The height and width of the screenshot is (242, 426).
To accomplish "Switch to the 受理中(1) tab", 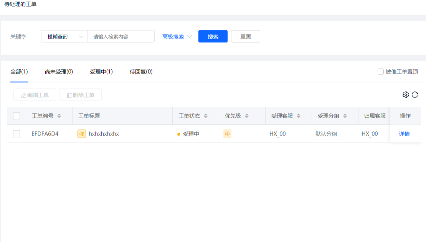I will [101, 71].
